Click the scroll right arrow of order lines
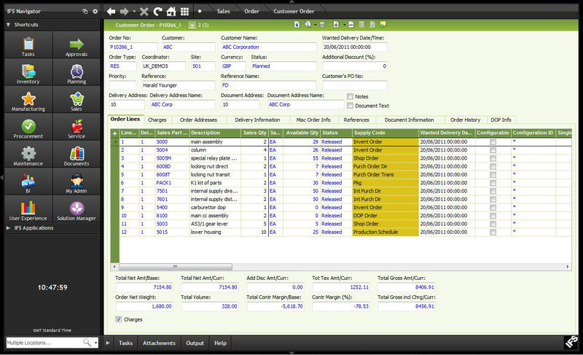Viewport: 583px width, 355px height. pos(568,267)
